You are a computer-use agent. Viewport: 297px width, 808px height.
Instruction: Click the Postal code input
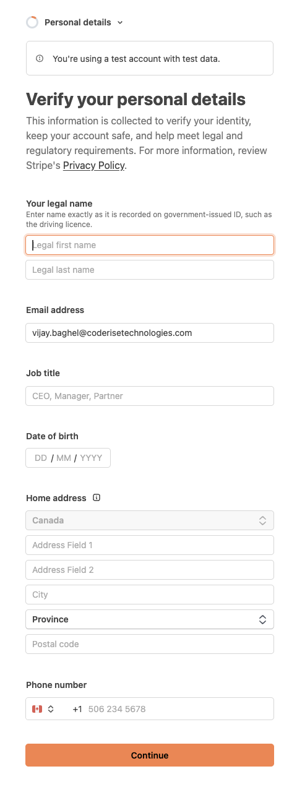[x=150, y=644]
